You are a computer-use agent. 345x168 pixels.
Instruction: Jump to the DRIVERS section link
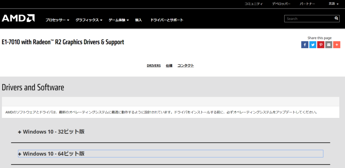click(x=154, y=65)
